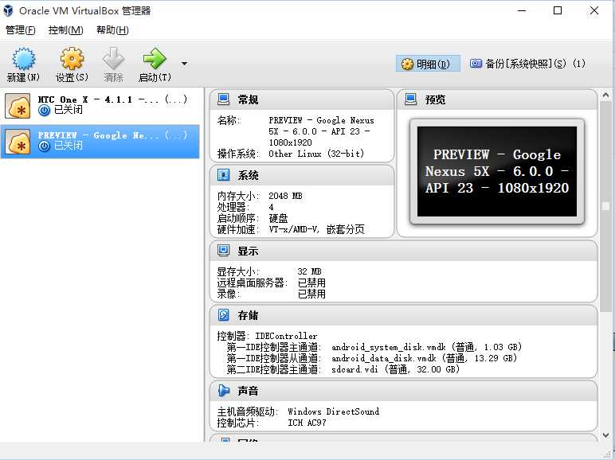Image resolution: width=615 pixels, height=460 pixels.
Task: Click the details pane scroll up arrow
Action: (x=606, y=95)
